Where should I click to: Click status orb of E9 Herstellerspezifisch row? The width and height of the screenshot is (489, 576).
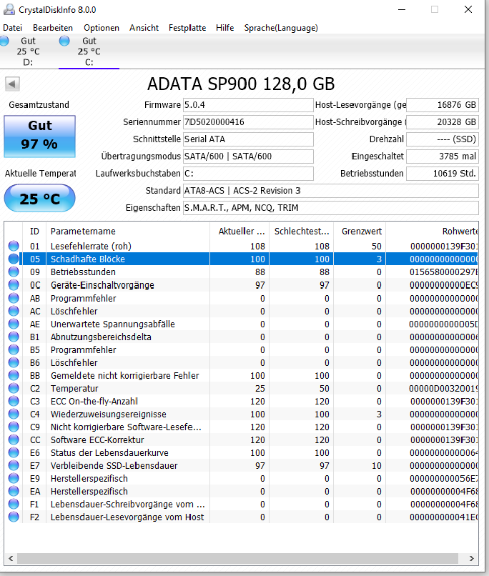coord(14,478)
